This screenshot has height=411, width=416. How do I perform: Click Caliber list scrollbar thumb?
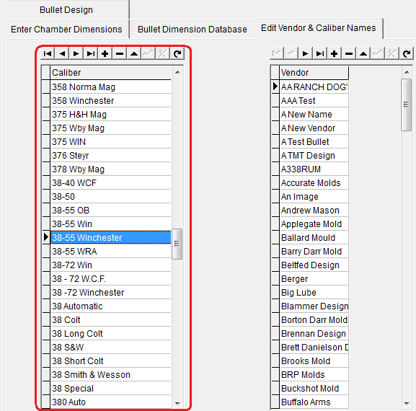tap(177, 244)
